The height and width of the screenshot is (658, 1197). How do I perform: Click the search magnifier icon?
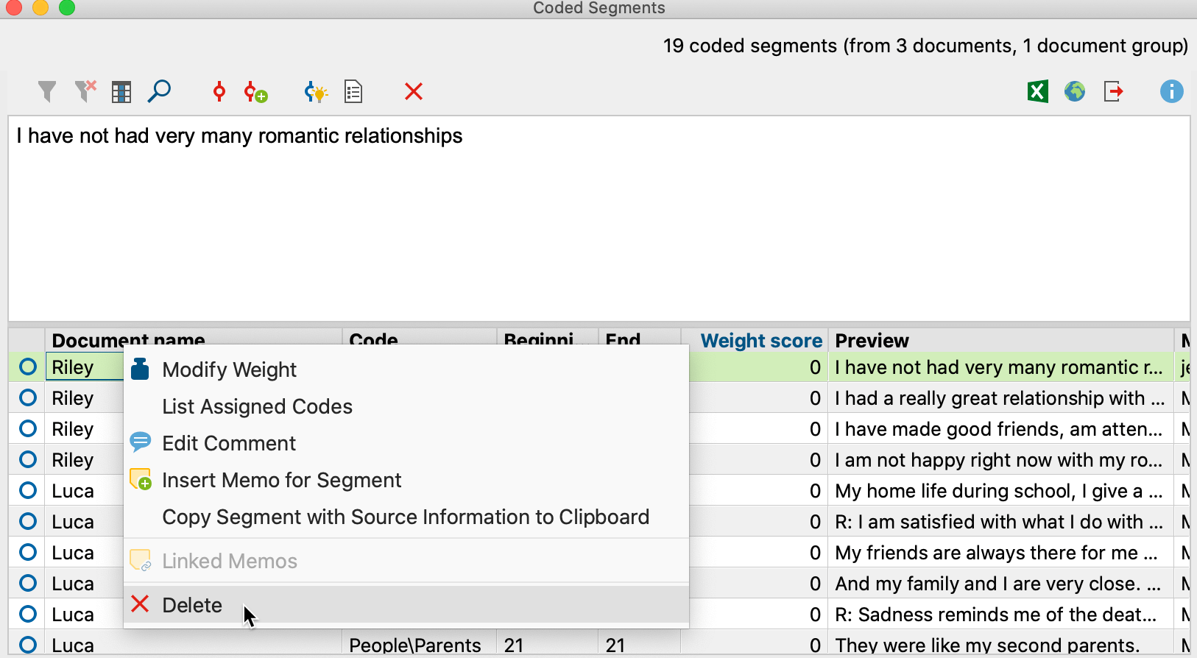[x=159, y=91]
